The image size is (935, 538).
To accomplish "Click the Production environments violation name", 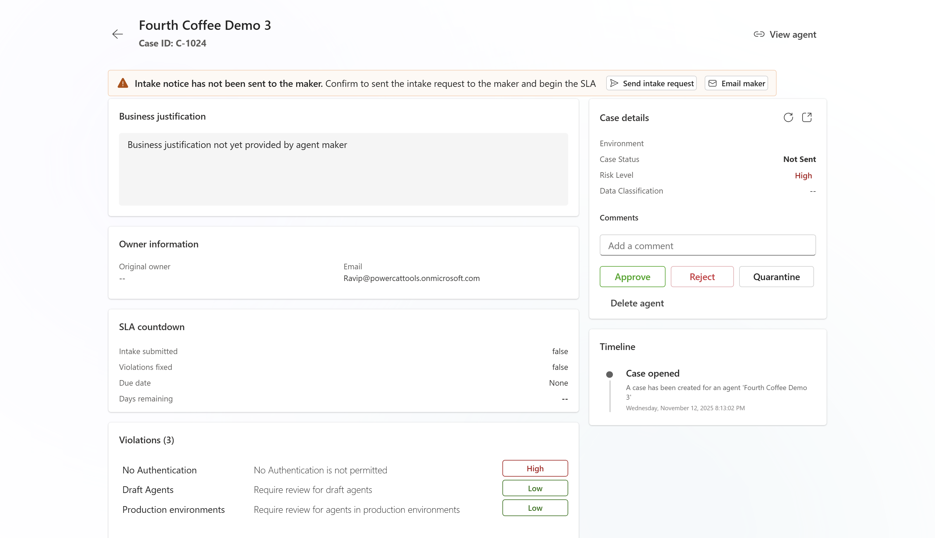I will 174,510.
